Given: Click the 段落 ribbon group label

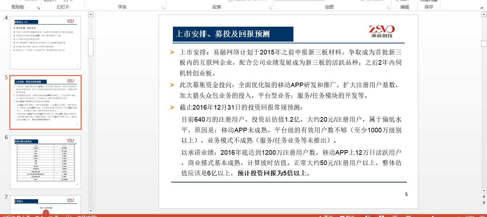Looking at the screenshot, I should (217, 7).
